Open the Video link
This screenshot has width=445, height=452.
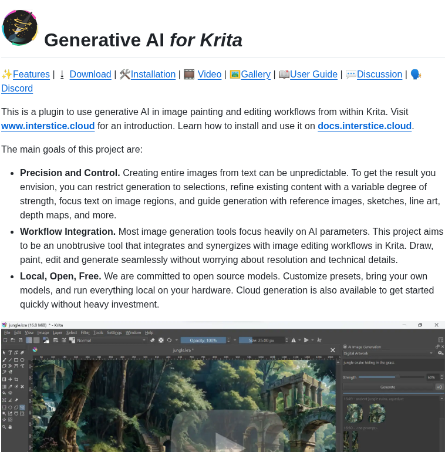click(209, 74)
